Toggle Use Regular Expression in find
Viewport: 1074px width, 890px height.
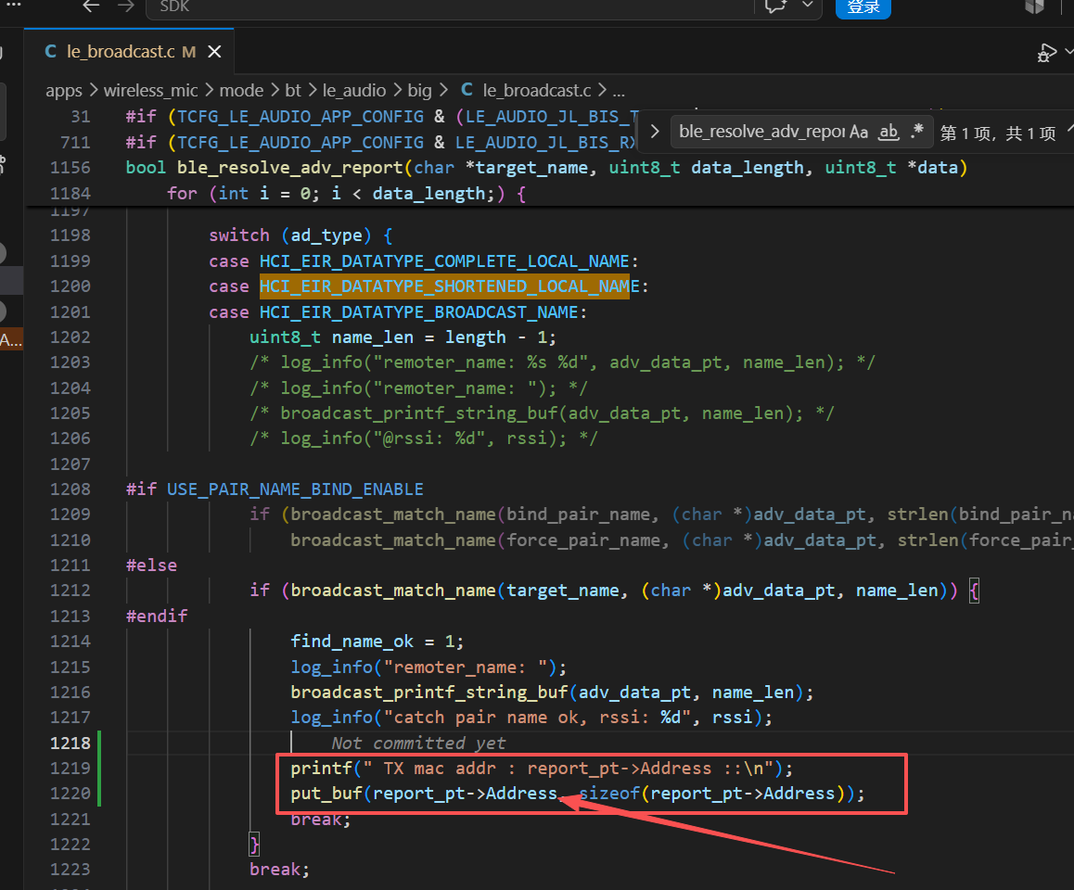[917, 131]
